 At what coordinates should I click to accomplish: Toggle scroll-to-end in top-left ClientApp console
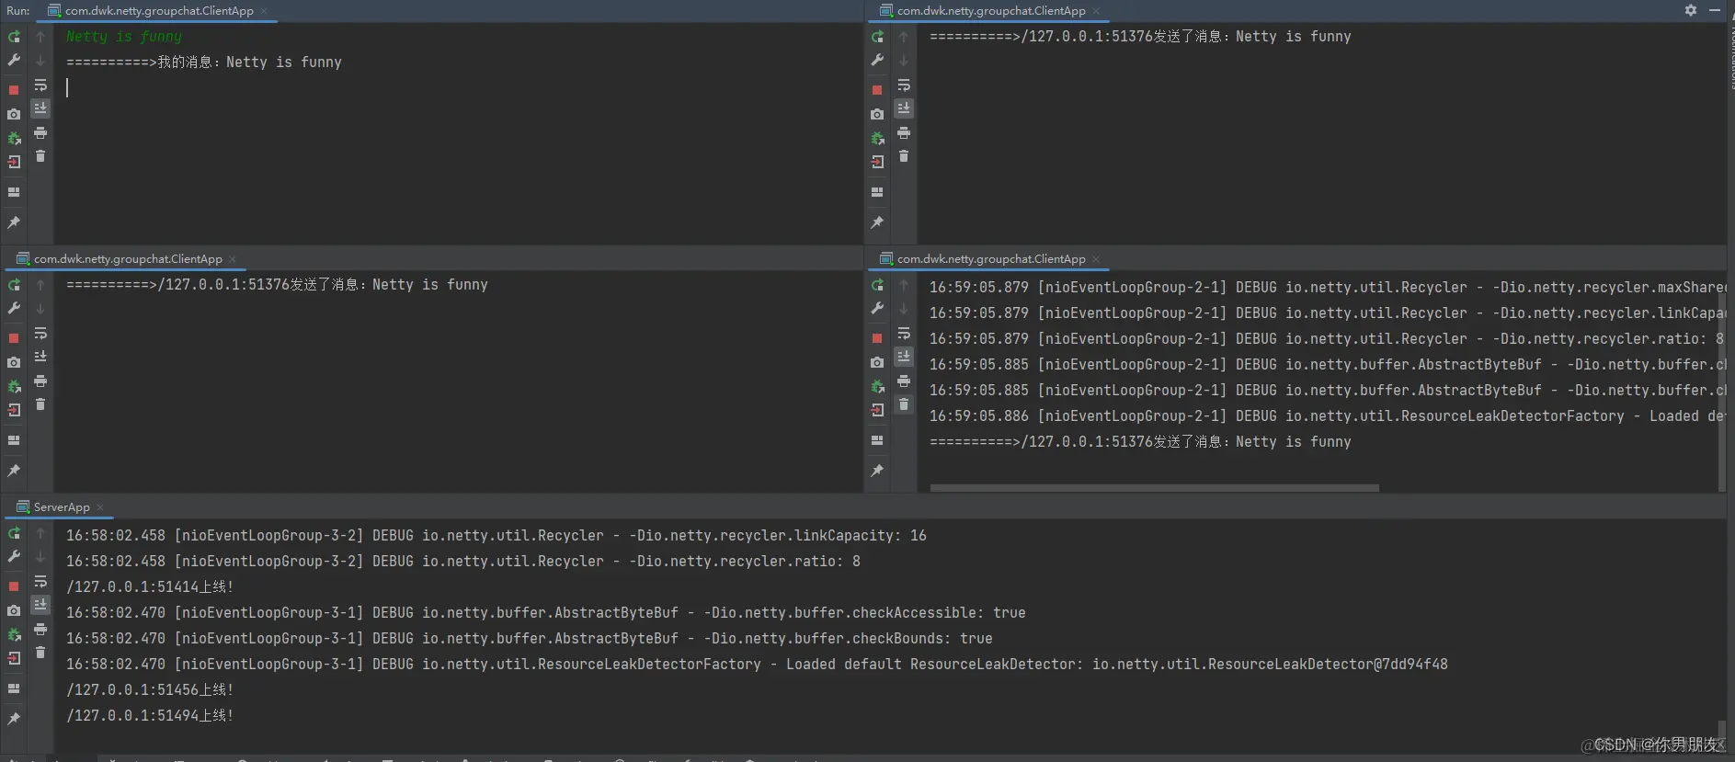(x=40, y=108)
